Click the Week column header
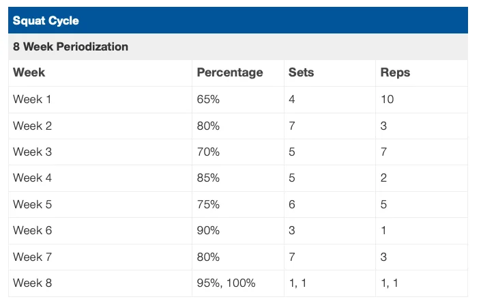The image size is (481, 308). point(29,72)
